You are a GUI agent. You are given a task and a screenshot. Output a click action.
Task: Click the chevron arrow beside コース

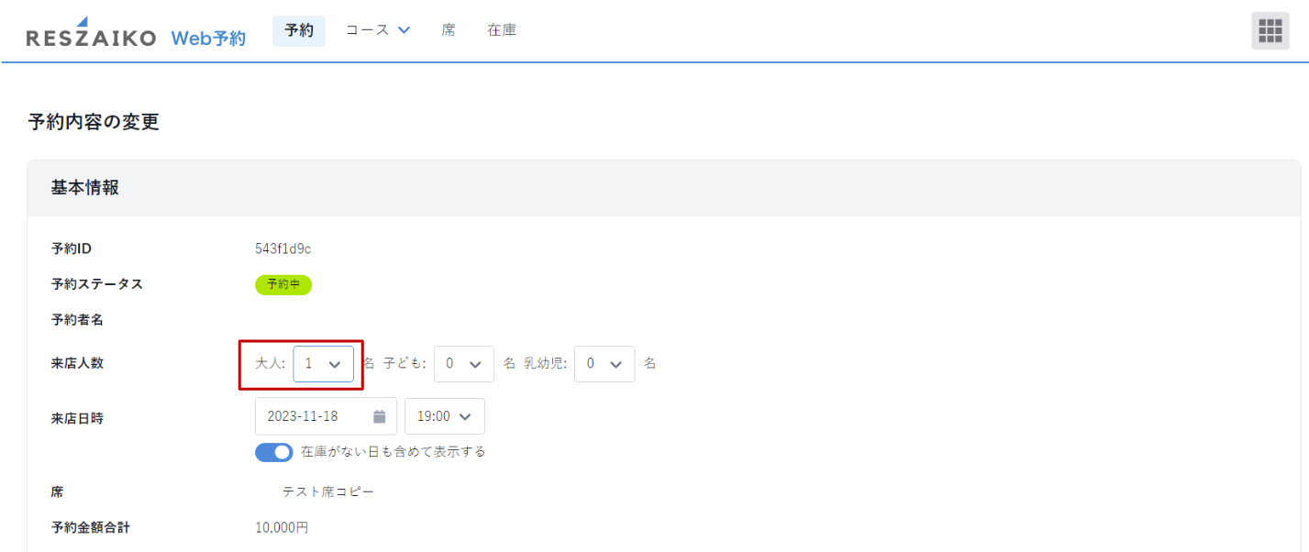[x=404, y=30]
